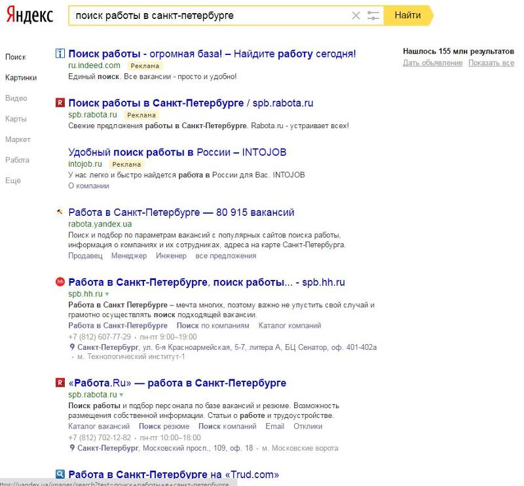This screenshot has width=524, height=486.
Task: Open the intojob.ru green URL
Action: [85, 164]
